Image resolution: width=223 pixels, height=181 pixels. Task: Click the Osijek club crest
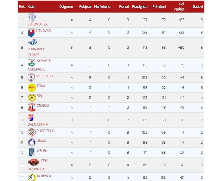[32, 153]
